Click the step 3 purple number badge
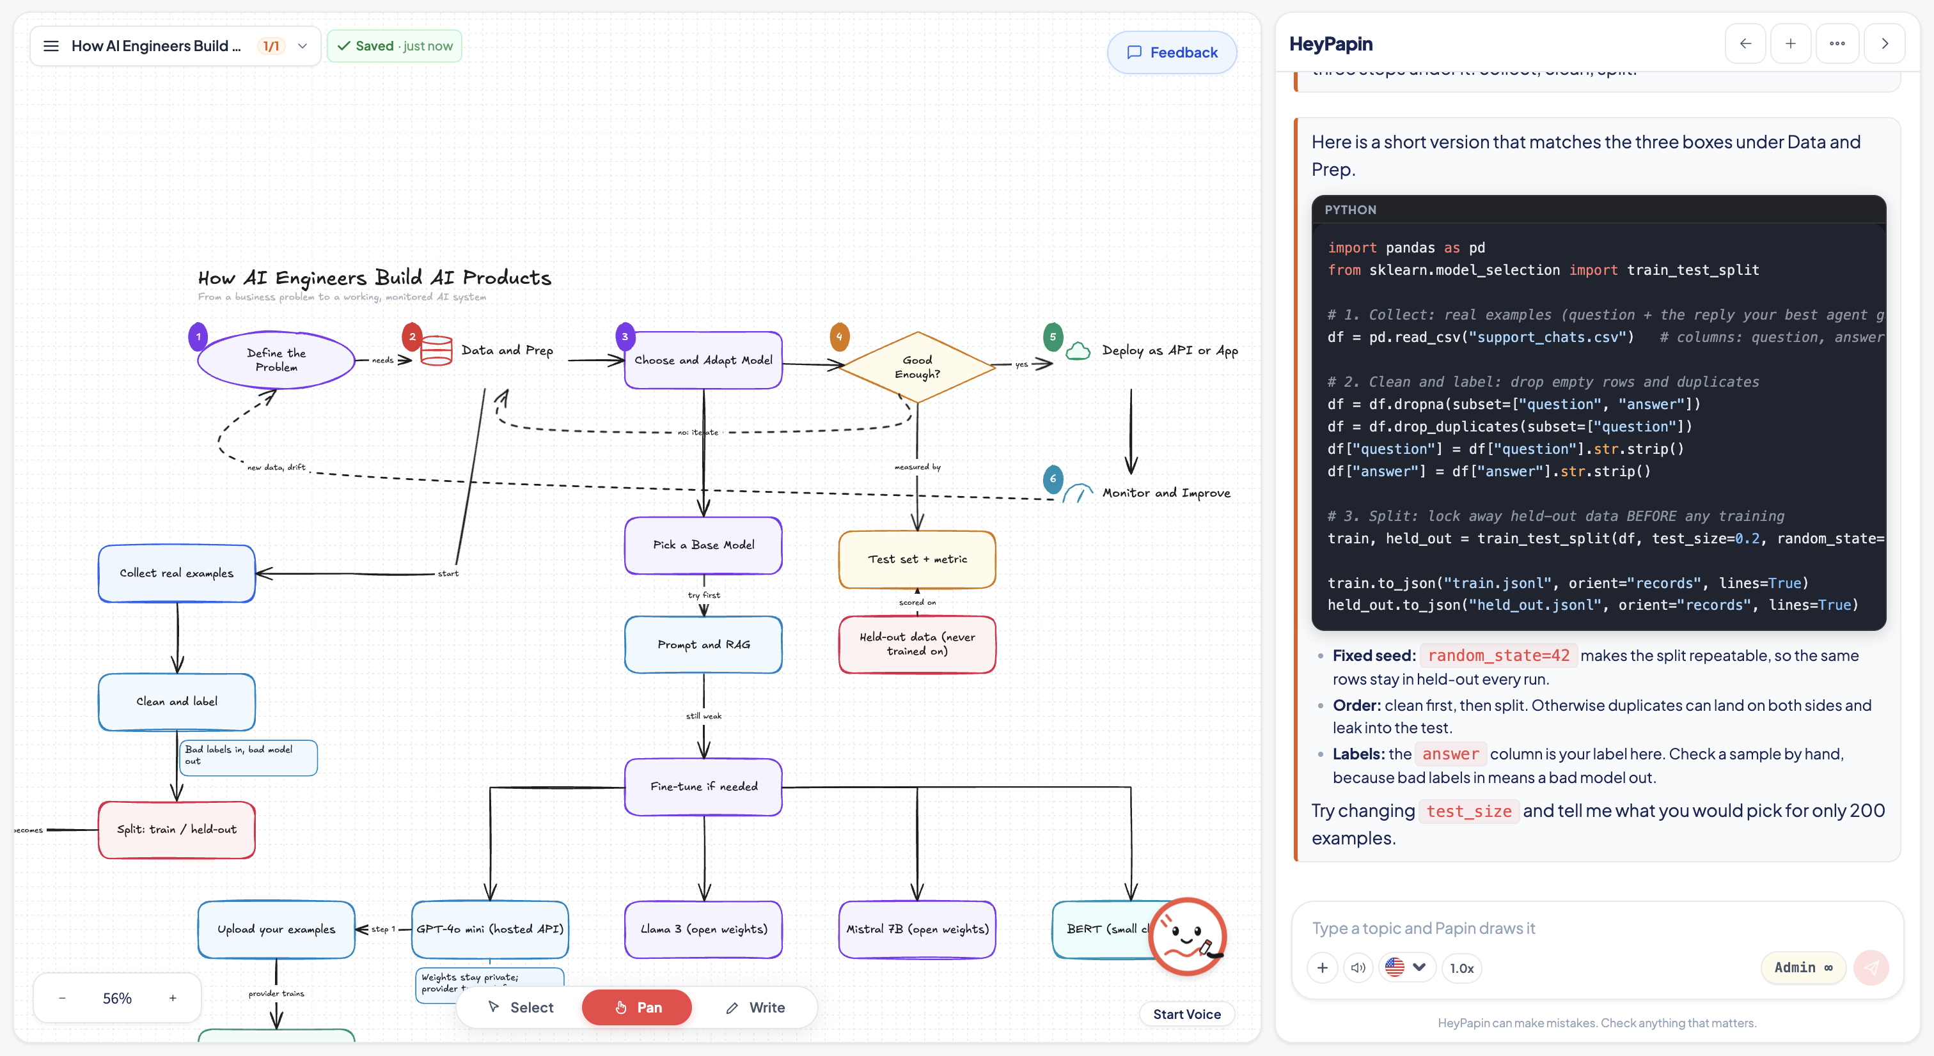The height and width of the screenshot is (1056, 1934). 625,337
